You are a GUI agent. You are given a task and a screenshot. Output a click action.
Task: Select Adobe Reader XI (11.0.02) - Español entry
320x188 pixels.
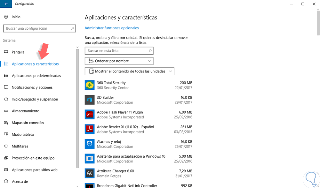click(138, 129)
